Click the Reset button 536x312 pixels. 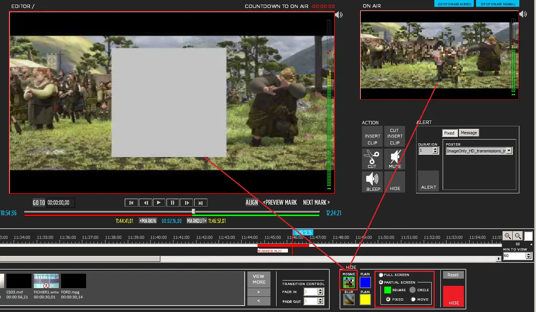tap(453, 275)
